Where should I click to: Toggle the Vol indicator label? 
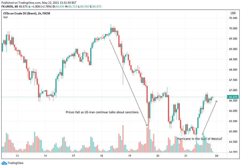tap(5, 17)
